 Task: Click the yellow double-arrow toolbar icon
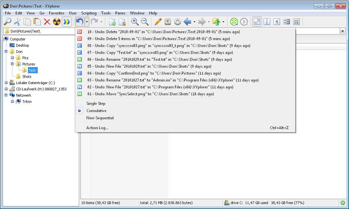67,22
